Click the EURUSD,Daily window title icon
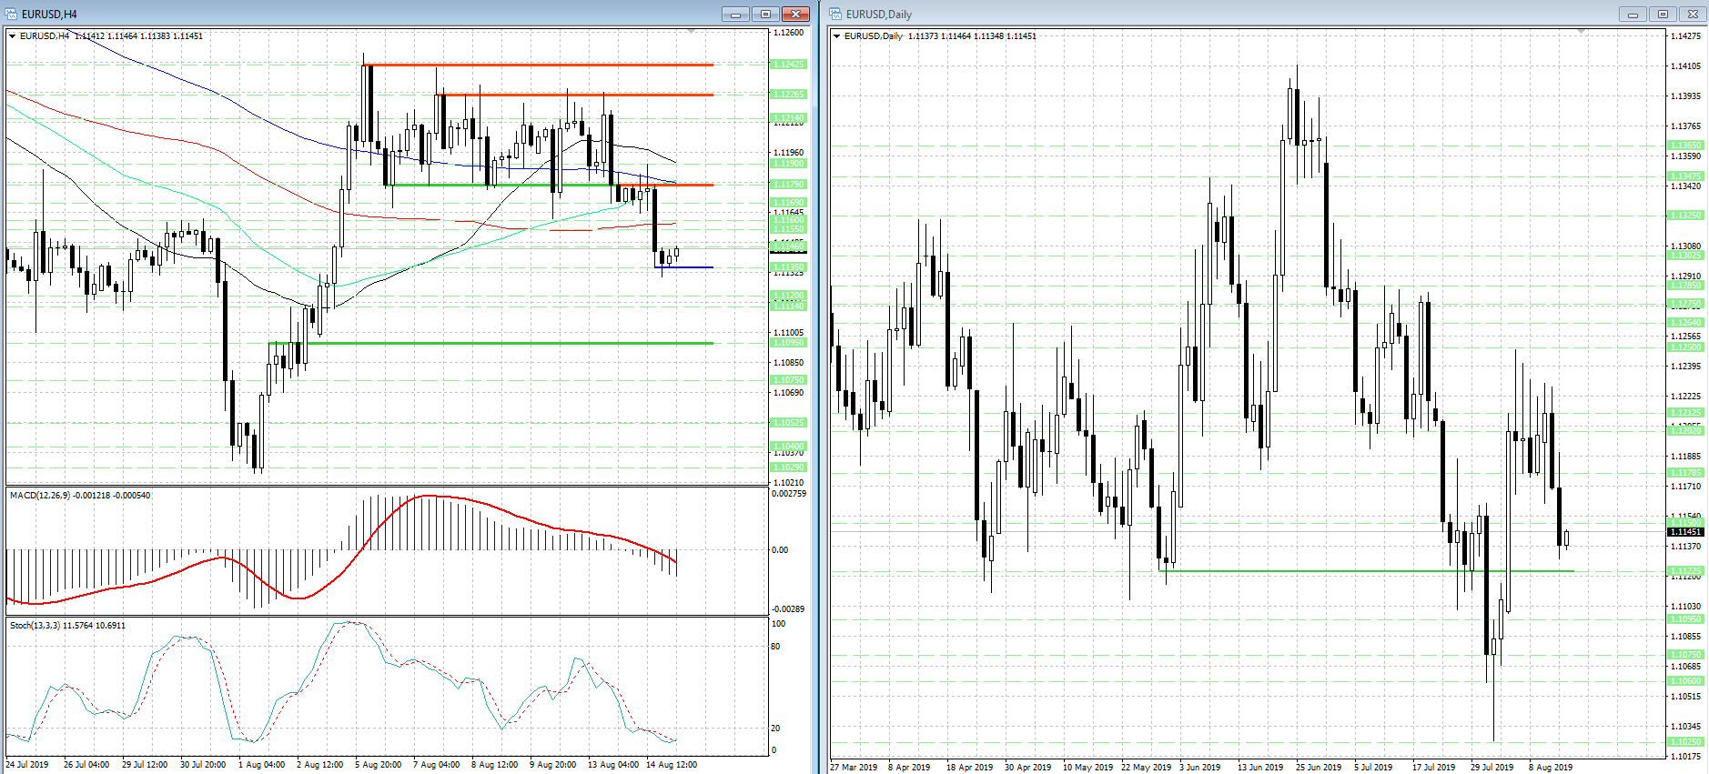1709x774 pixels. (x=836, y=14)
